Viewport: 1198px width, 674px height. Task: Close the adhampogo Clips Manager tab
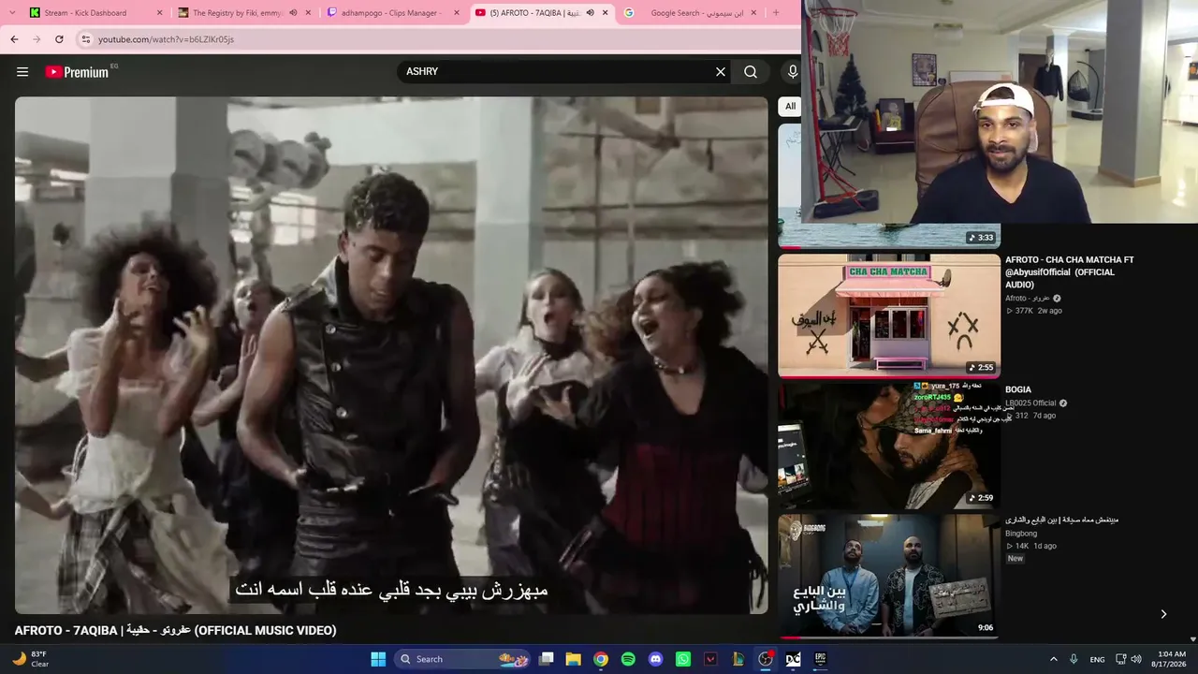tap(457, 13)
